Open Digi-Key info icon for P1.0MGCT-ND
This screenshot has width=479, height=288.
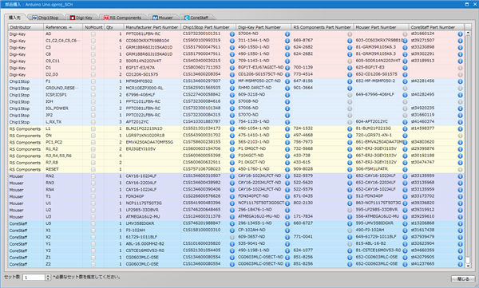tap(287, 149)
